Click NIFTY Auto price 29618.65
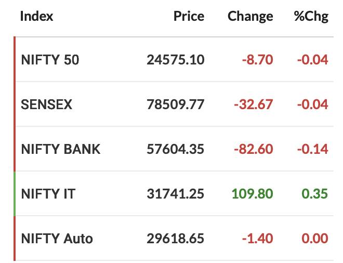Screen dimensions: 343x263 [x=176, y=239]
